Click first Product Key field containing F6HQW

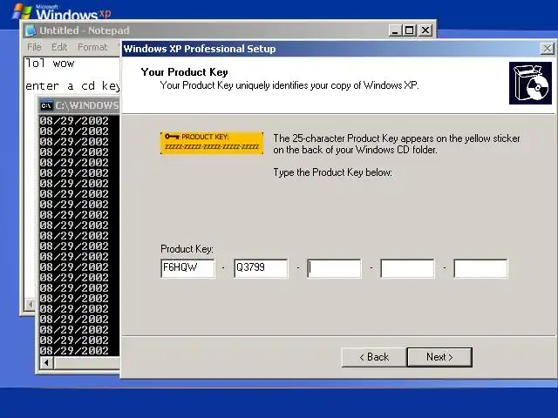187,268
